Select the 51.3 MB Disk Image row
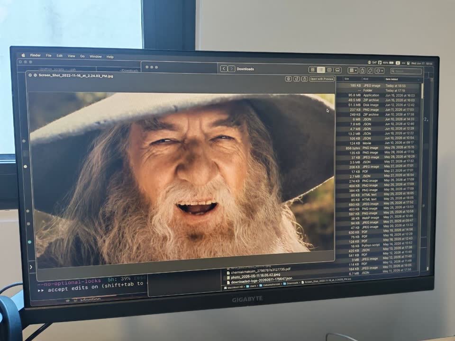The height and width of the screenshot is (341, 455). tap(378, 105)
